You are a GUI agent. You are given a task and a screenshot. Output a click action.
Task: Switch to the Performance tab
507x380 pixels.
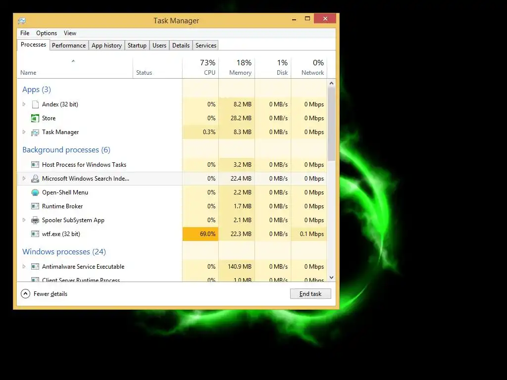(x=69, y=46)
